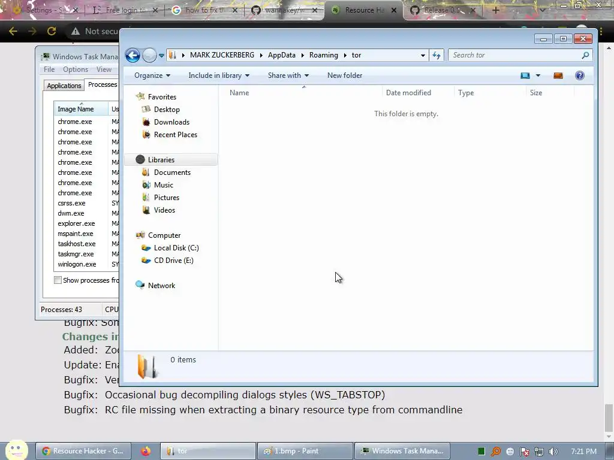
Task: Open the View menu in Task Manager
Action: tap(104, 69)
